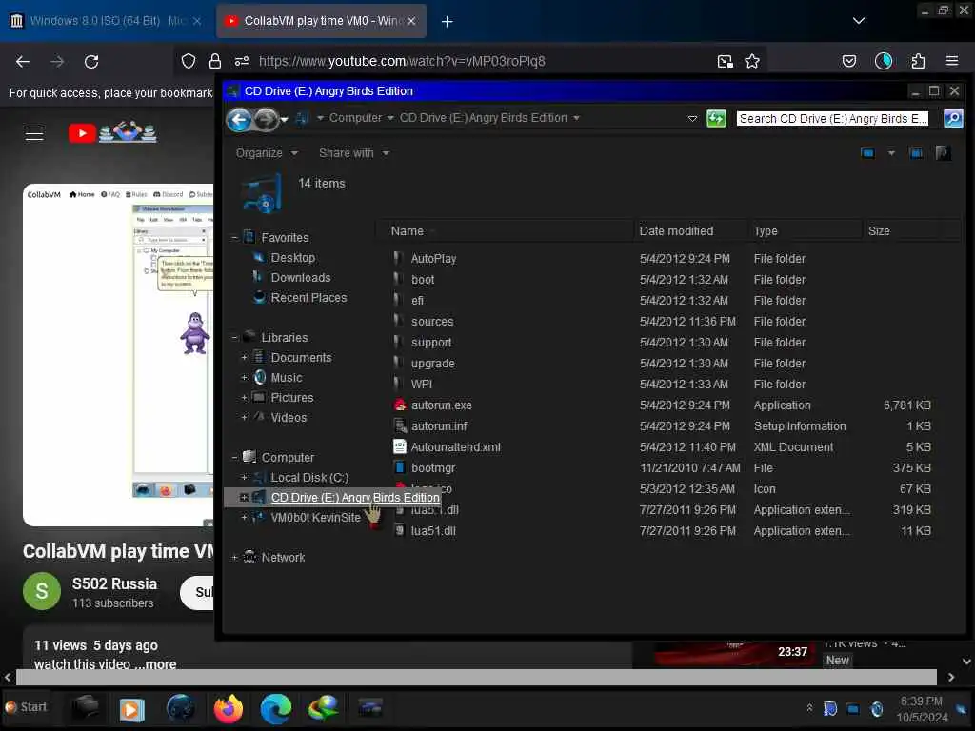Click Explorer's Forward arrow button
The width and height of the screenshot is (975, 731).
(267, 119)
